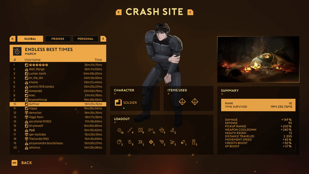Screen dimensions: 309x174
Task: Click the Soldier character class icon
Action: pos(118,102)
